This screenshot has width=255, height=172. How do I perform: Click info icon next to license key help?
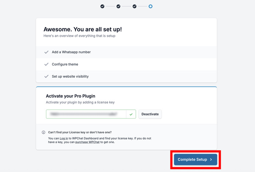[44, 132]
